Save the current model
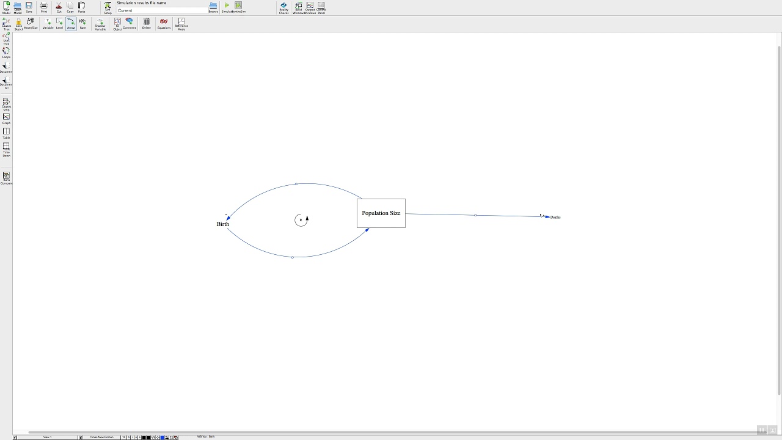782x440 pixels. (29, 7)
